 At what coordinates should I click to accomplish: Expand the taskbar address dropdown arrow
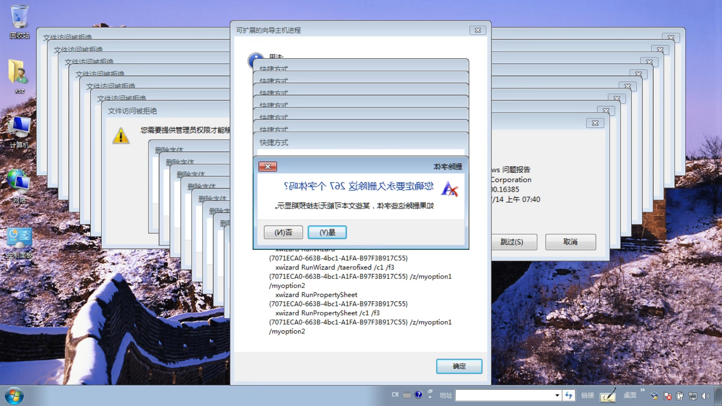pos(557,395)
